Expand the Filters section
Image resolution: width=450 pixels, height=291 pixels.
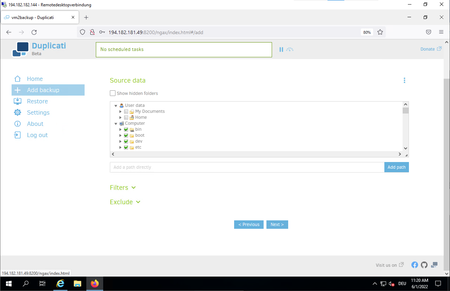coord(123,188)
